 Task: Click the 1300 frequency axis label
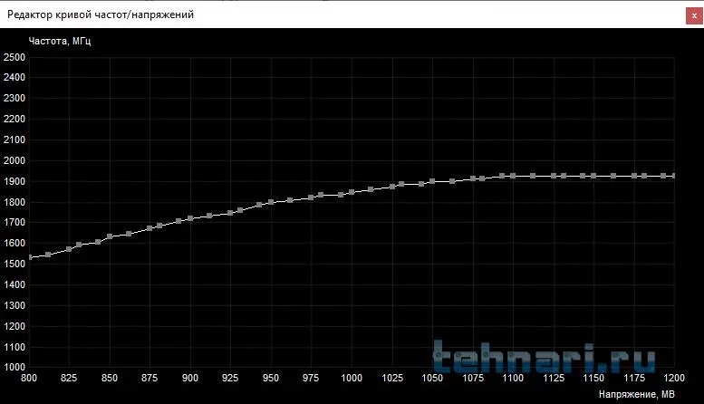tap(14, 305)
